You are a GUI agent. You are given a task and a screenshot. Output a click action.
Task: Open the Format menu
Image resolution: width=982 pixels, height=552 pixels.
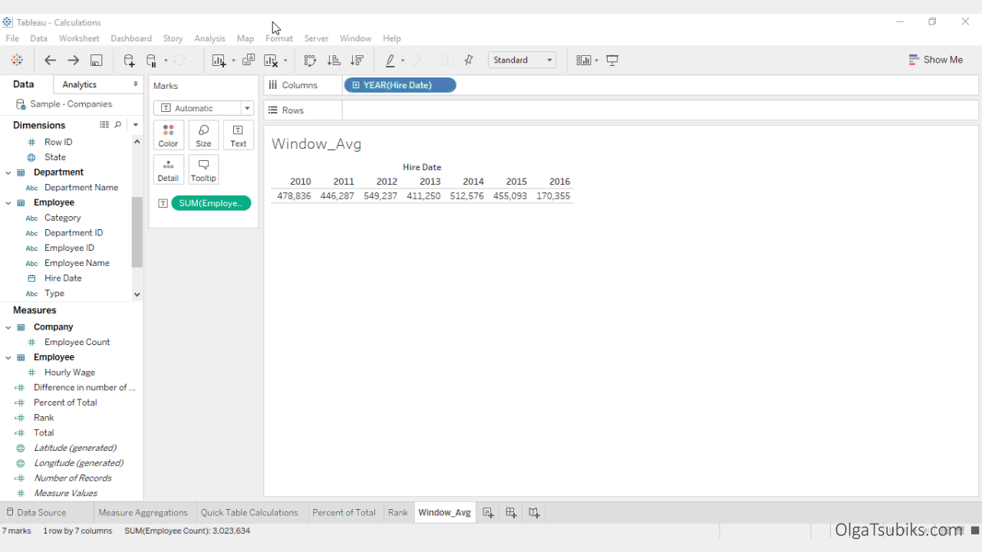coord(279,38)
